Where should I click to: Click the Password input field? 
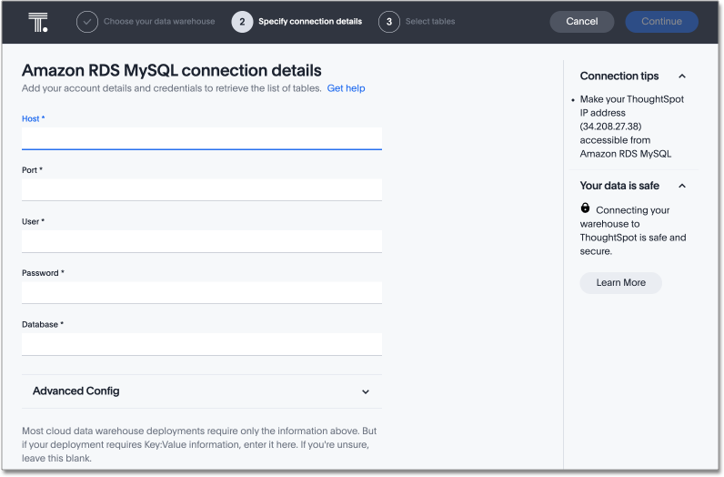201,292
